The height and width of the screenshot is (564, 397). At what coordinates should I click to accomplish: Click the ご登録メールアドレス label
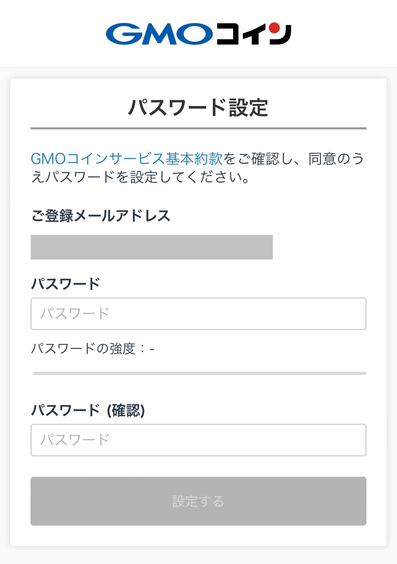point(101,216)
